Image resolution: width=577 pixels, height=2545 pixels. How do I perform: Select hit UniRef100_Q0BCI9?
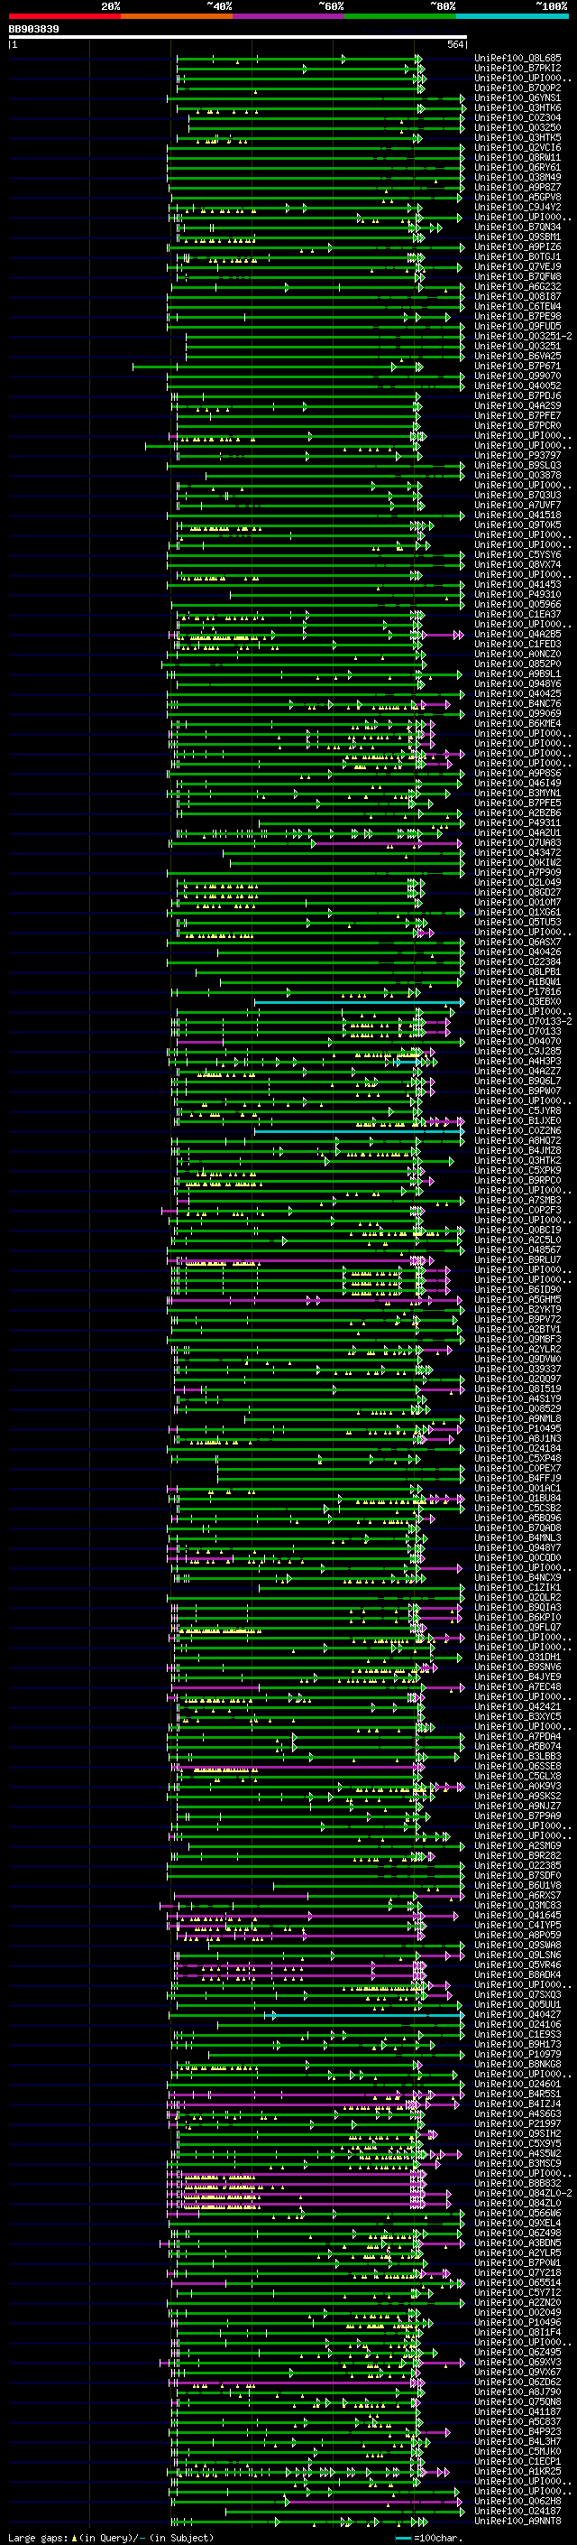[x=517, y=1230]
